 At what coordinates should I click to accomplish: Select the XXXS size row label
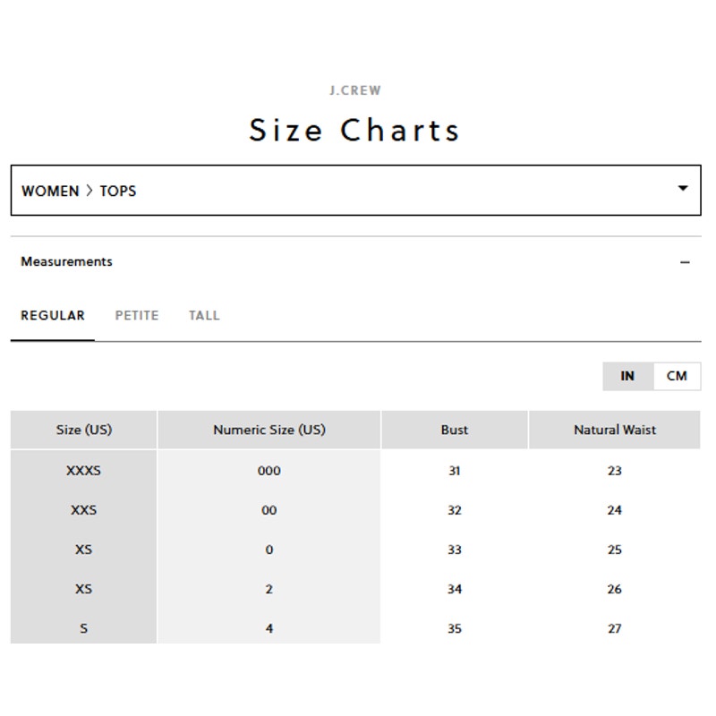(83, 471)
